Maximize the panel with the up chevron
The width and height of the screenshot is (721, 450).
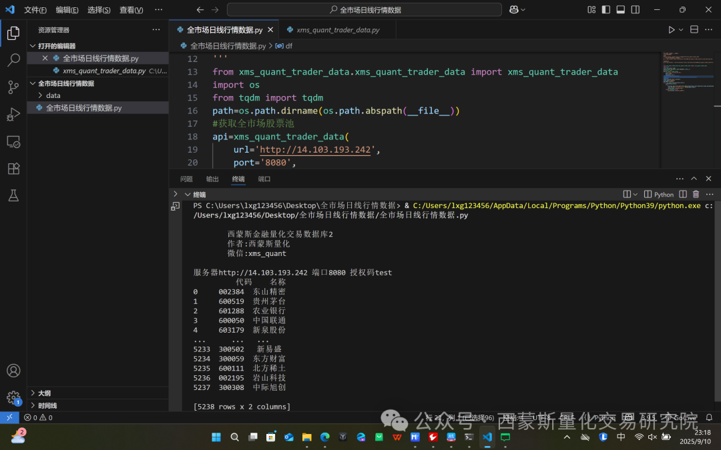pos(694,179)
